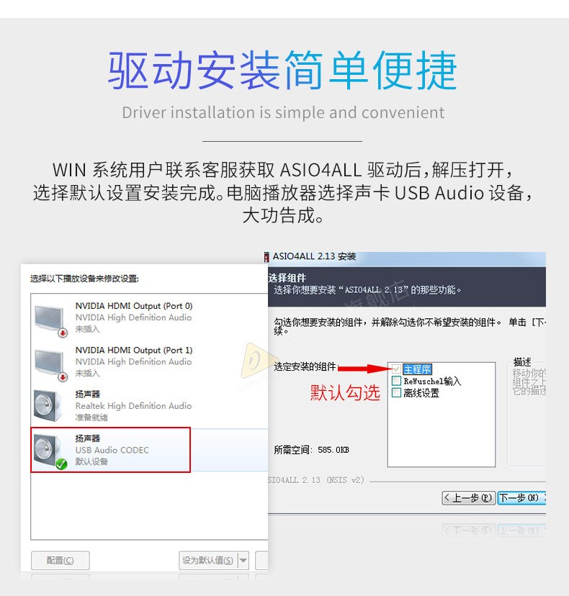Click the ASIO4ALL installer title bar icon
The height and width of the screenshot is (596, 569).
coord(266,257)
